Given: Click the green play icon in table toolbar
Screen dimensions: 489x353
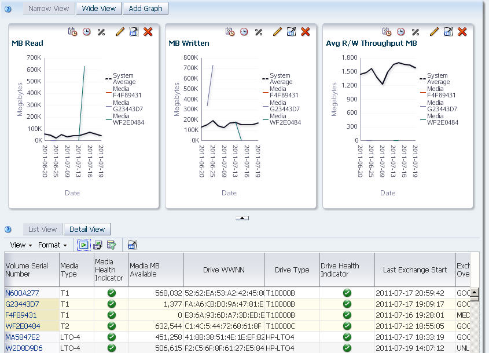Looking at the screenshot, I should coord(83,245).
